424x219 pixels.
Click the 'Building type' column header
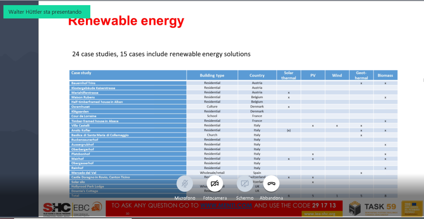(x=212, y=76)
